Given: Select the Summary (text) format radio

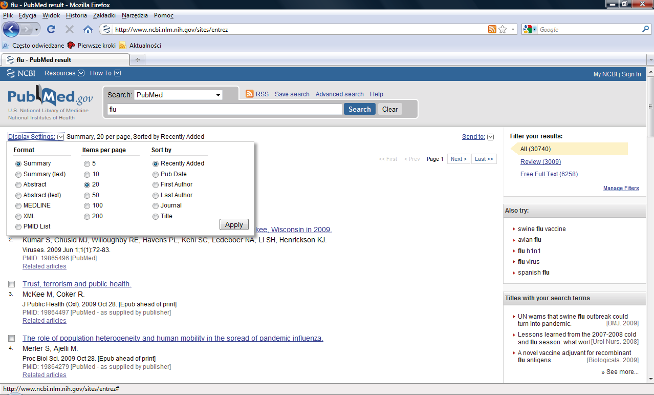Looking at the screenshot, I should pos(18,174).
